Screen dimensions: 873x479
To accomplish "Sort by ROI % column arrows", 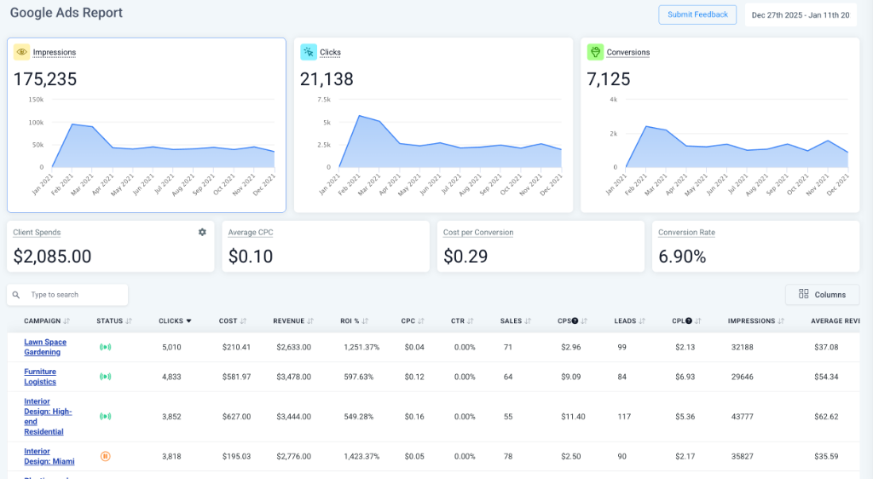I will pos(365,321).
